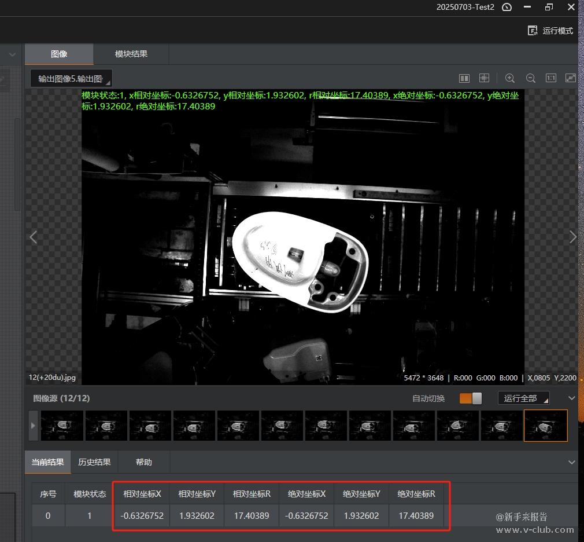The height and width of the screenshot is (542, 584).
Task: Click the gauge icon beside 20250703-Test2
Action: click(x=507, y=7)
